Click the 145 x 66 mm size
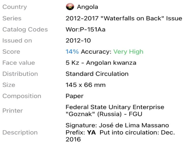Screen dimensions: 187x144 click(x=85, y=85)
